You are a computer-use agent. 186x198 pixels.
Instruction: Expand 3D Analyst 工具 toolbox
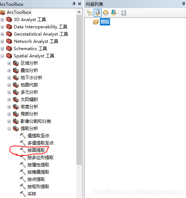point(2,20)
